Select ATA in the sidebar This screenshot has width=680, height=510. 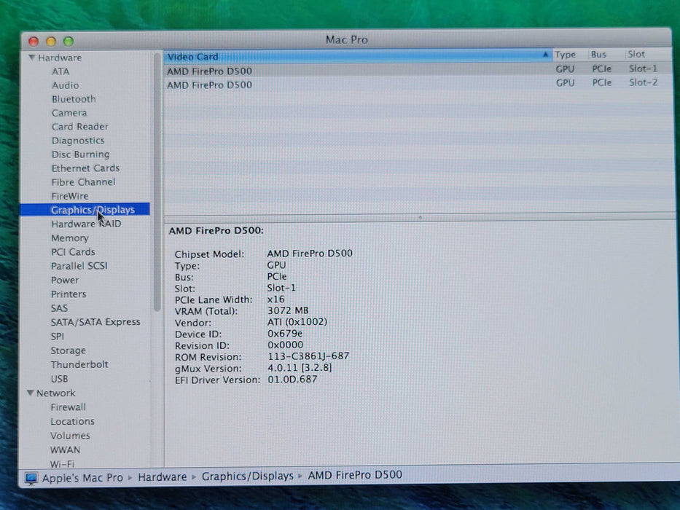pos(60,71)
